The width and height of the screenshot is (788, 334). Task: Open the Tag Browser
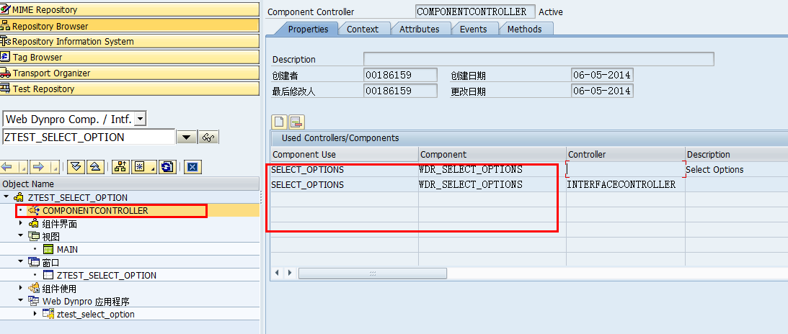click(x=130, y=57)
